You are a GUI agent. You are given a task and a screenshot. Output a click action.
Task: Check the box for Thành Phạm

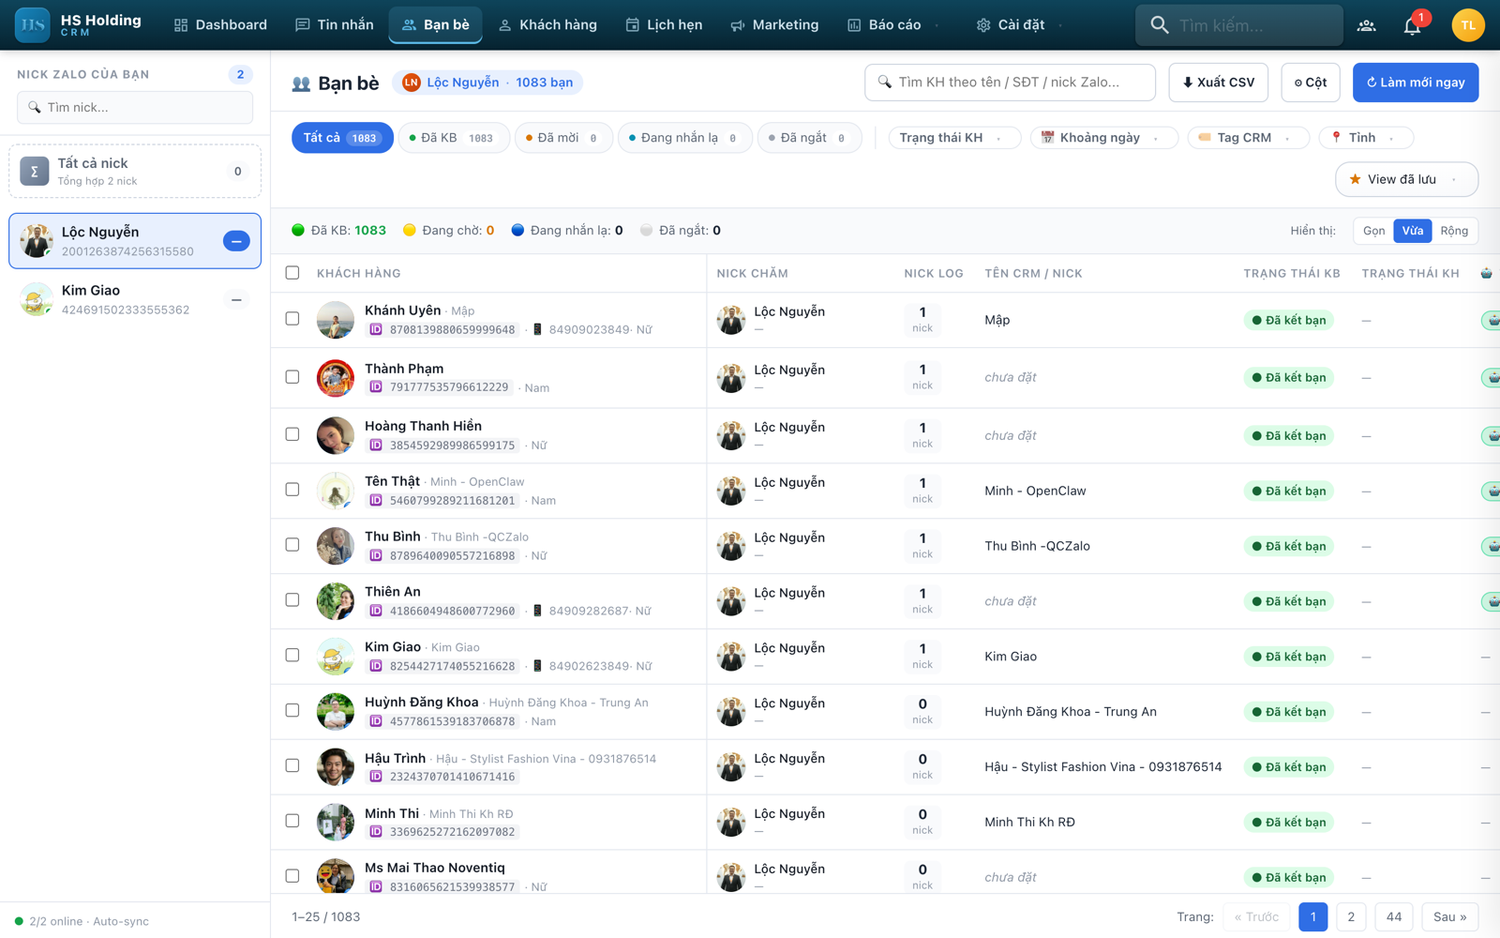point(292,377)
